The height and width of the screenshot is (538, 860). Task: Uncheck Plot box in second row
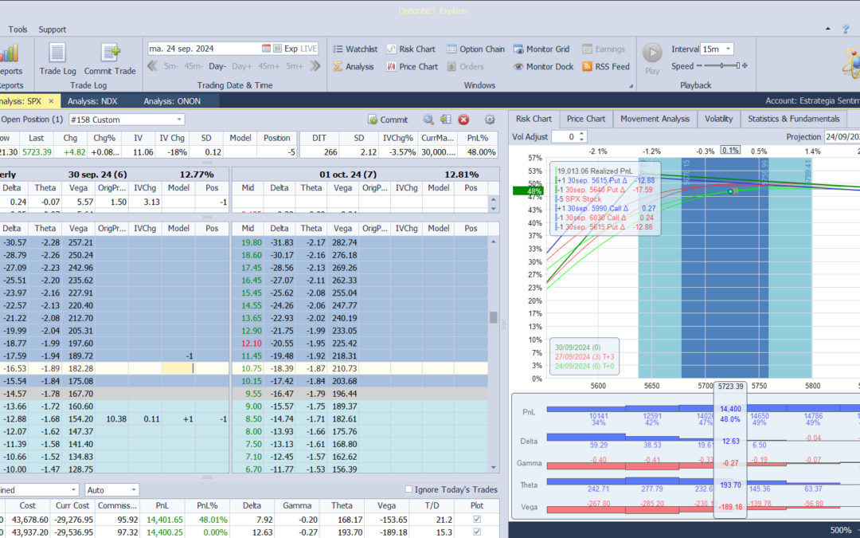pyautogui.click(x=477, y=532)
